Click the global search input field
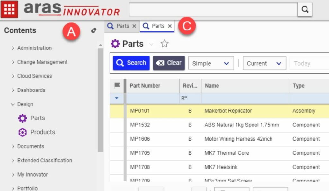The width and height of the screenshot is (329, 191). point(213,9)
